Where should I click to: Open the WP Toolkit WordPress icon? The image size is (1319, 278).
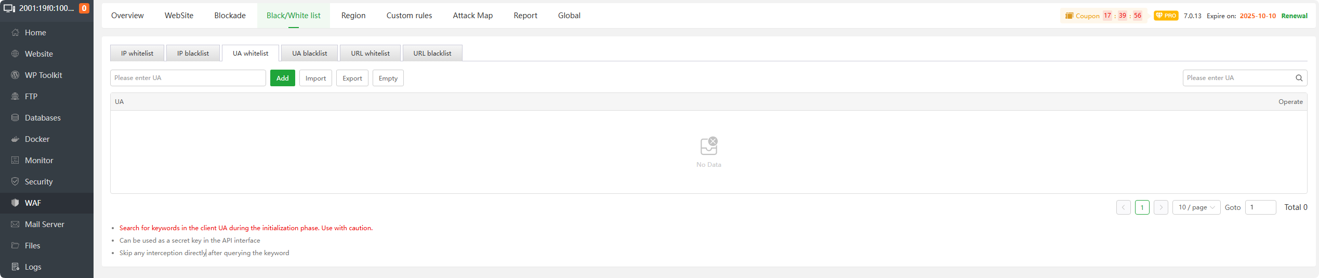(x=15, y=75)
